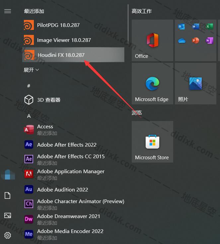Open Word from the Office group tile

click(x=195, y=27)
